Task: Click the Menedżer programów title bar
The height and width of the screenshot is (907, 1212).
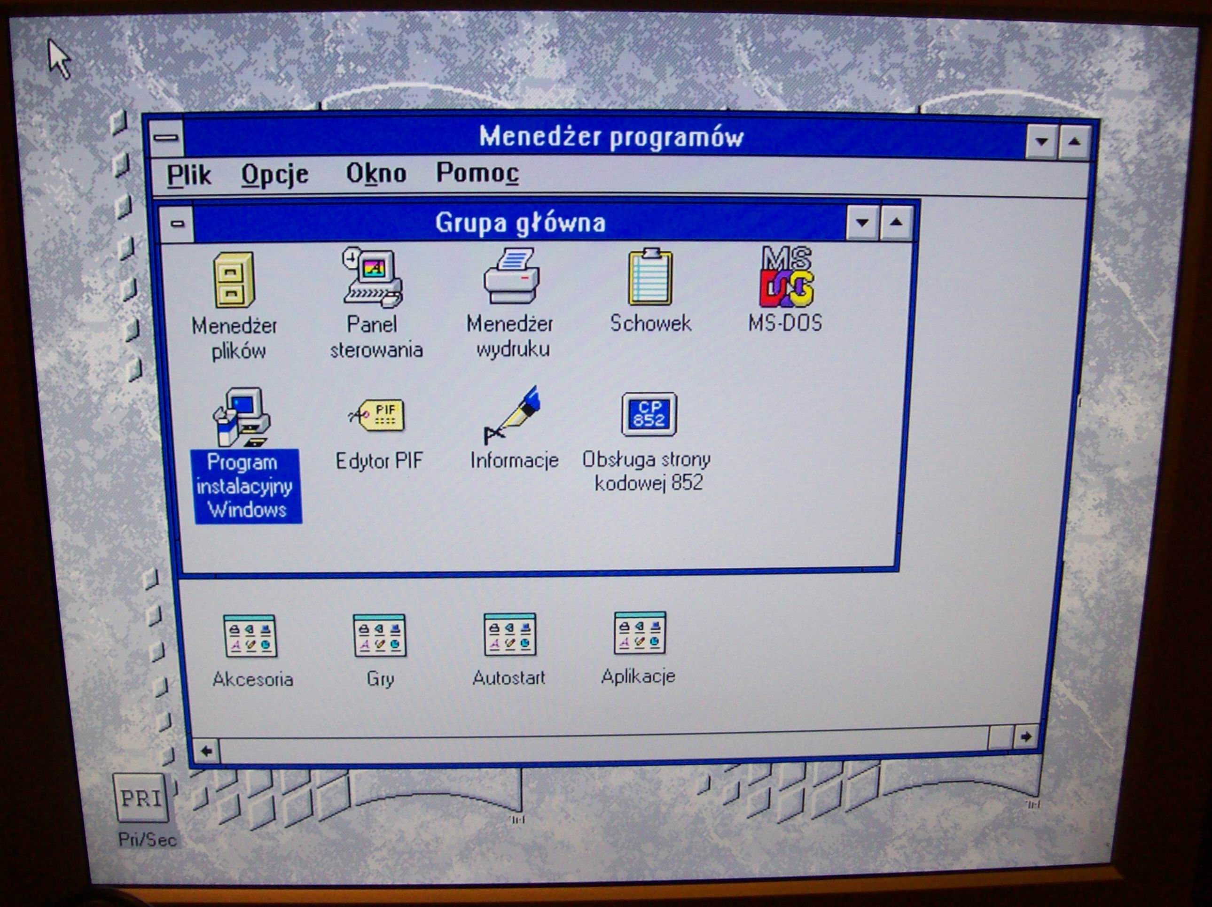Action: (x=604, y=138)
